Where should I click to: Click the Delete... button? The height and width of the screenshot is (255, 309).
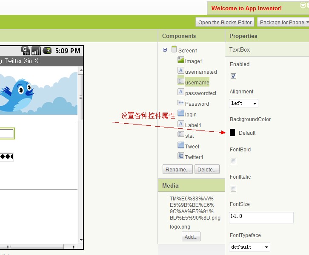coord(207,169)
